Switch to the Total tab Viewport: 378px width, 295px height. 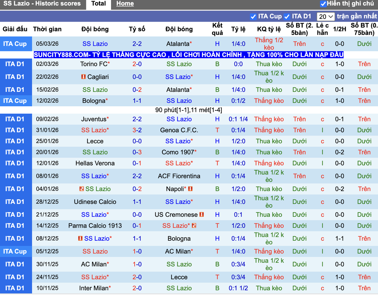click(x=98, y=4)
